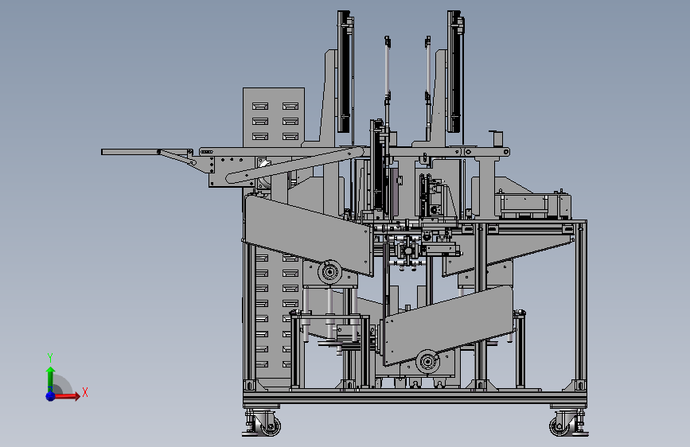Click the blue Z axis ball of the triad
The width and height of the screenshot is (690, 447).
point(51,396)
